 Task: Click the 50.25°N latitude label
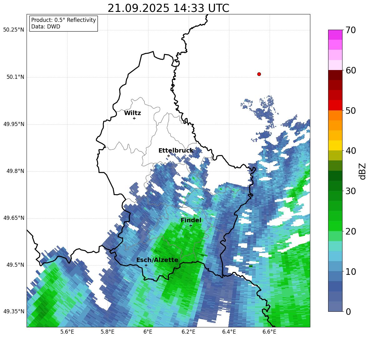tap(14, 30)
